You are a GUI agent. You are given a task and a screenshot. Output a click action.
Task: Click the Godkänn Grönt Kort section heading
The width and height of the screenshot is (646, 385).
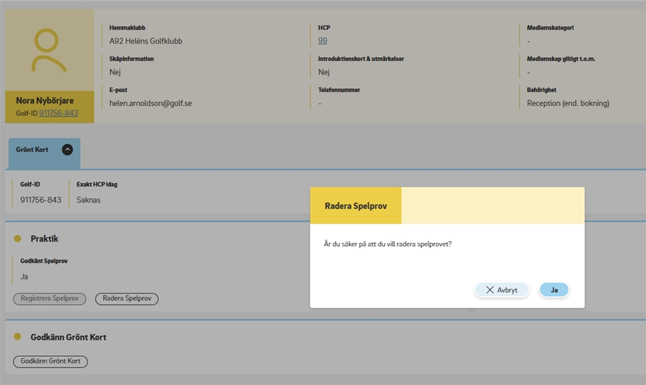click(69, 337)
